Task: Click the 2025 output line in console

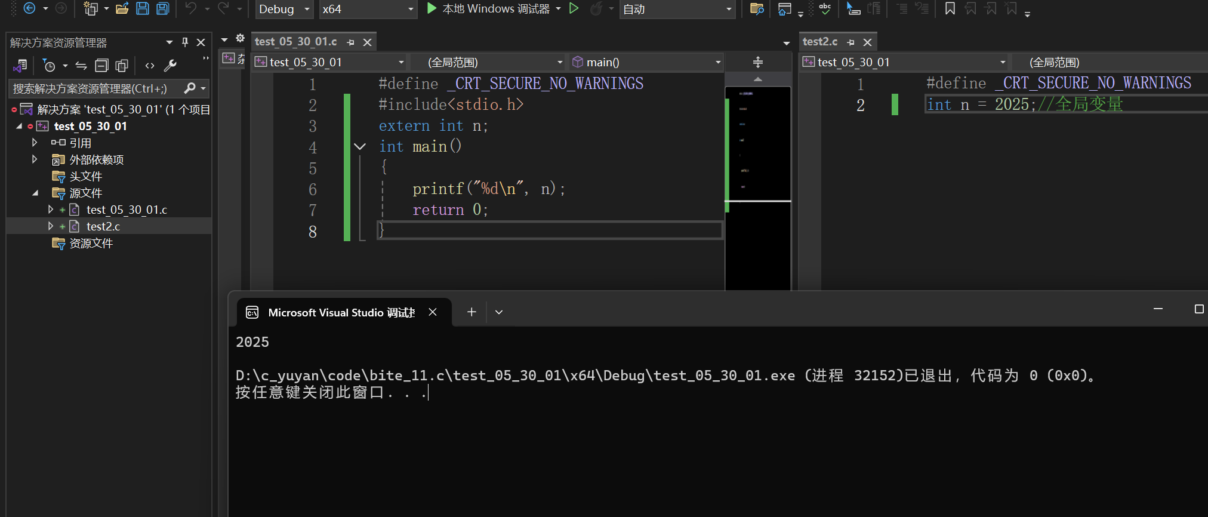Action: 252,342
